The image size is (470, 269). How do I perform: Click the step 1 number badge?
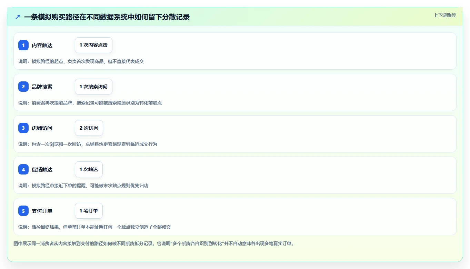tap(23, 45)
